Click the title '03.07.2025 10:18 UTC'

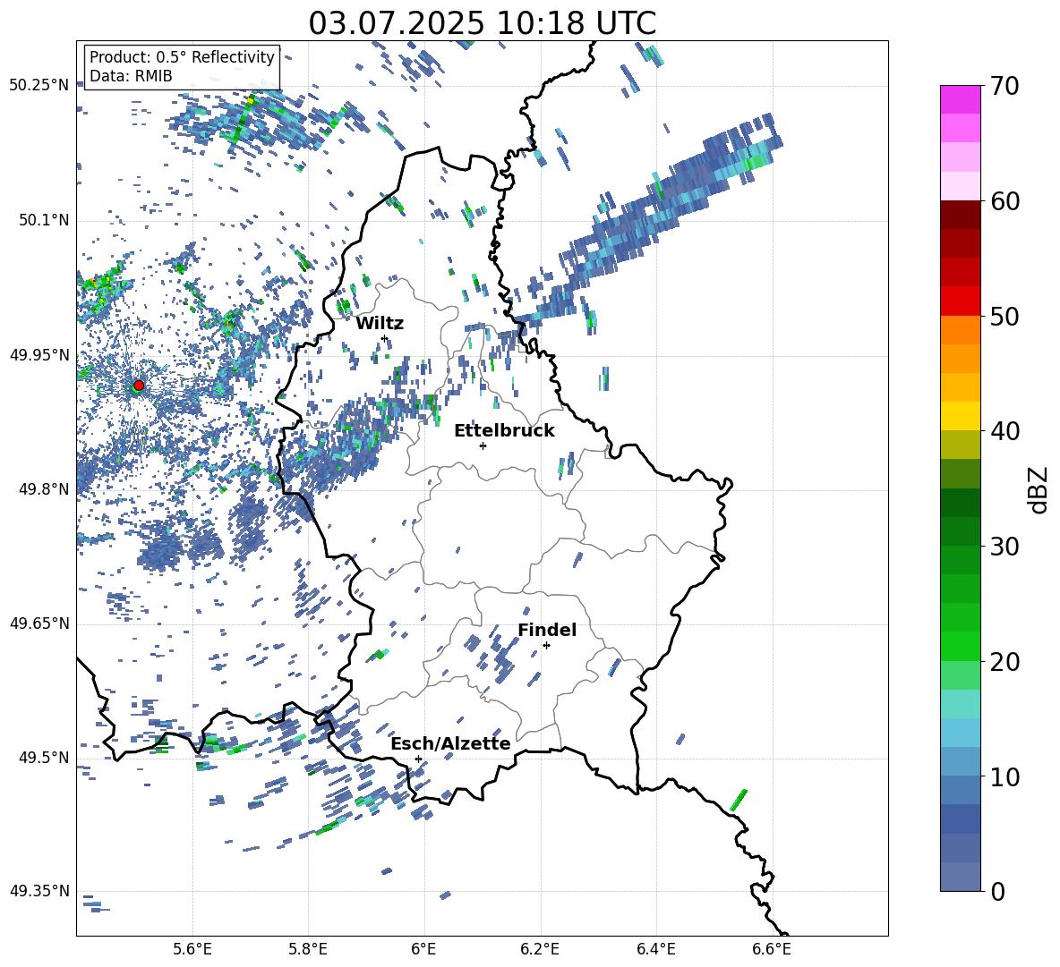(482, 23)
